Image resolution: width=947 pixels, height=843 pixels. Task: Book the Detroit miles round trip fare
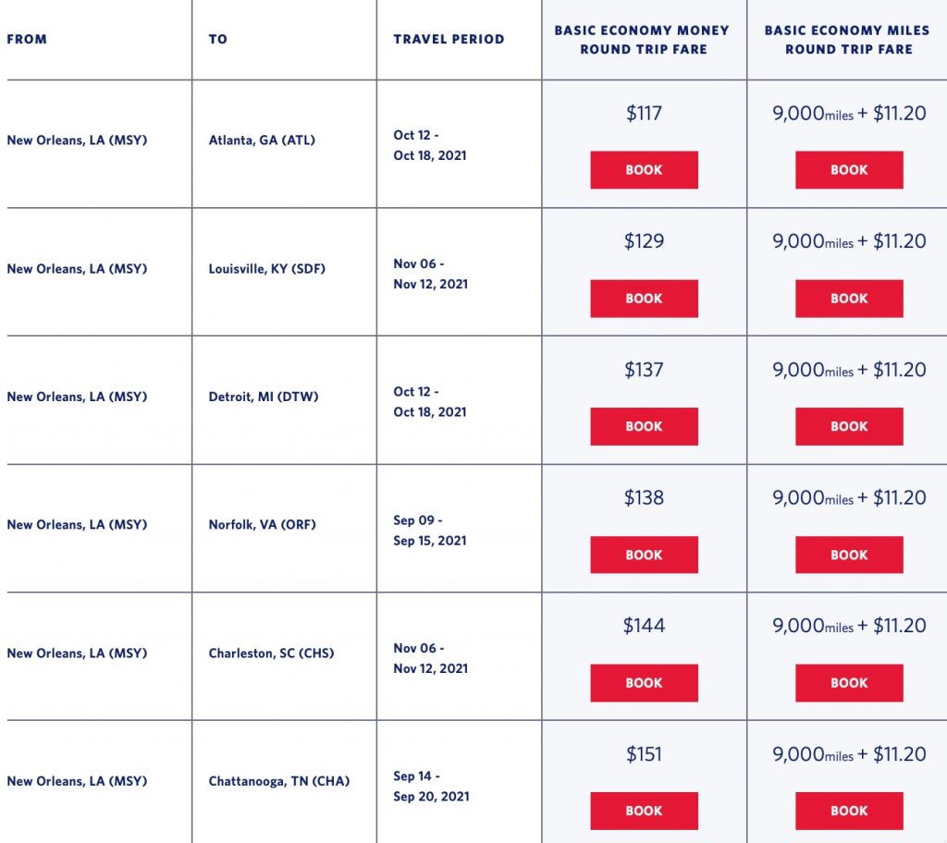pos(848,426)
